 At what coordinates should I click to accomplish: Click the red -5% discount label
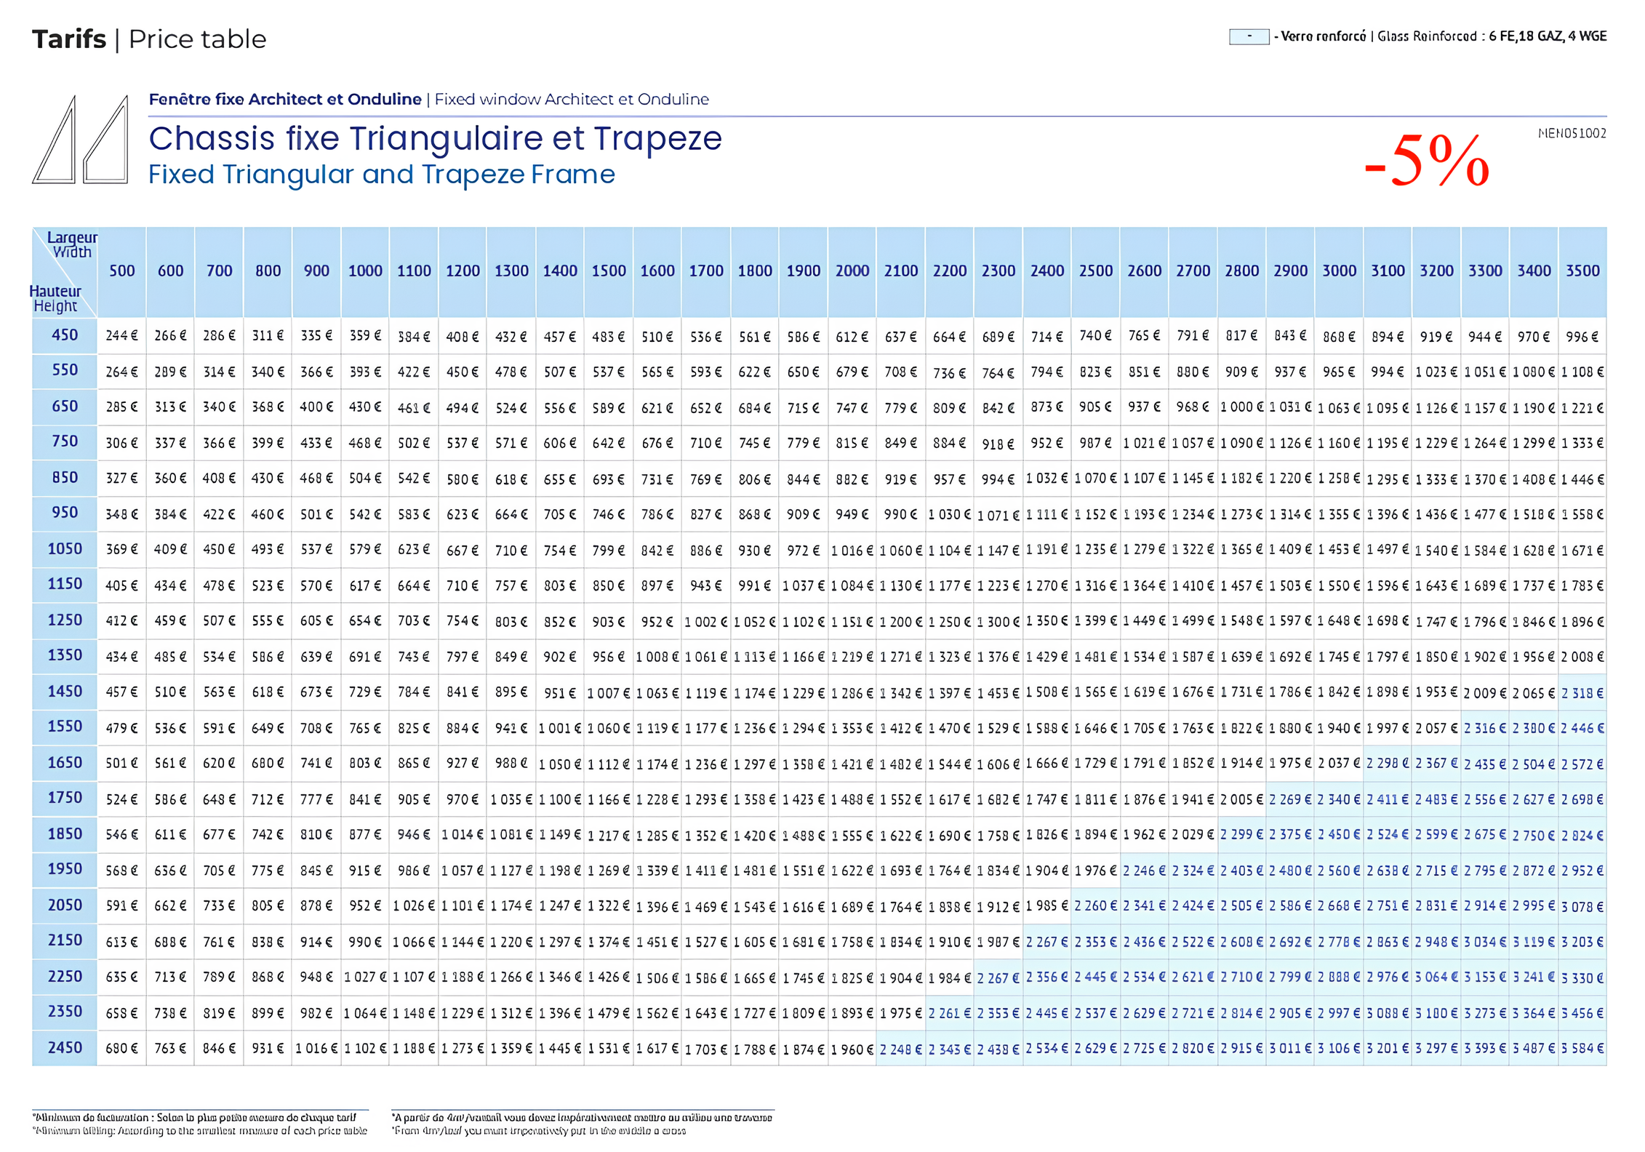pyautogui.click(x=1426, y=161)
